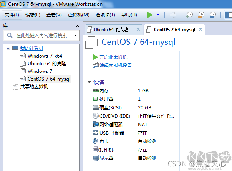232x171 pixels.
Task: Select the 声卡 device label
Action: [x=104, y=141]
